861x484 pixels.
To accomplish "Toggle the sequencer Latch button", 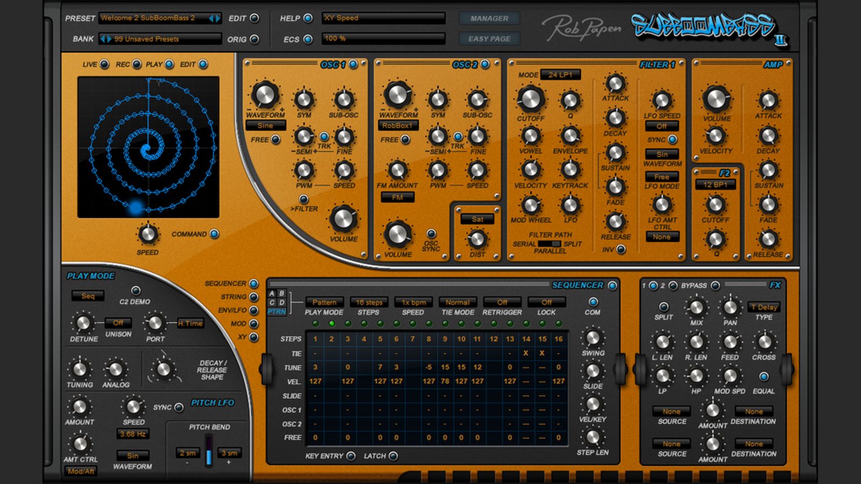I will point(393,456).
